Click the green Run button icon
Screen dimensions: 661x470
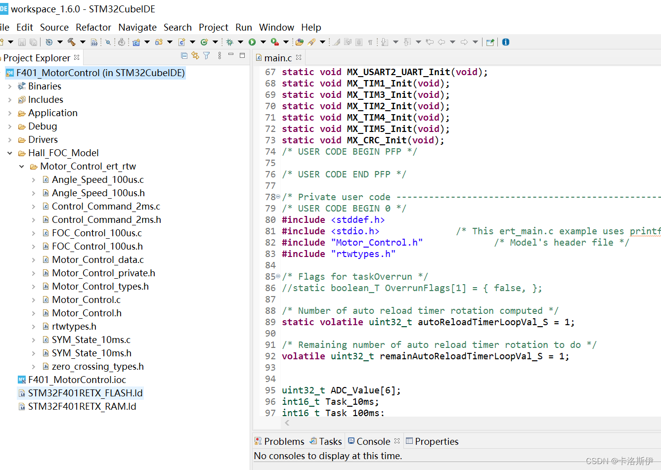click(252, 42)
